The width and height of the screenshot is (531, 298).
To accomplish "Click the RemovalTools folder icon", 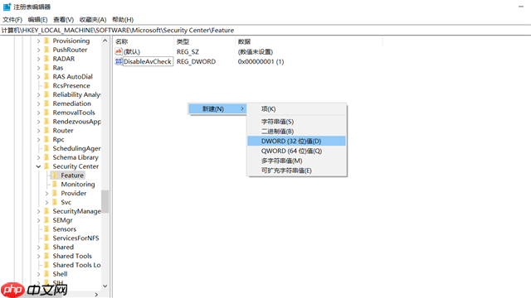I will pos(46,113).
